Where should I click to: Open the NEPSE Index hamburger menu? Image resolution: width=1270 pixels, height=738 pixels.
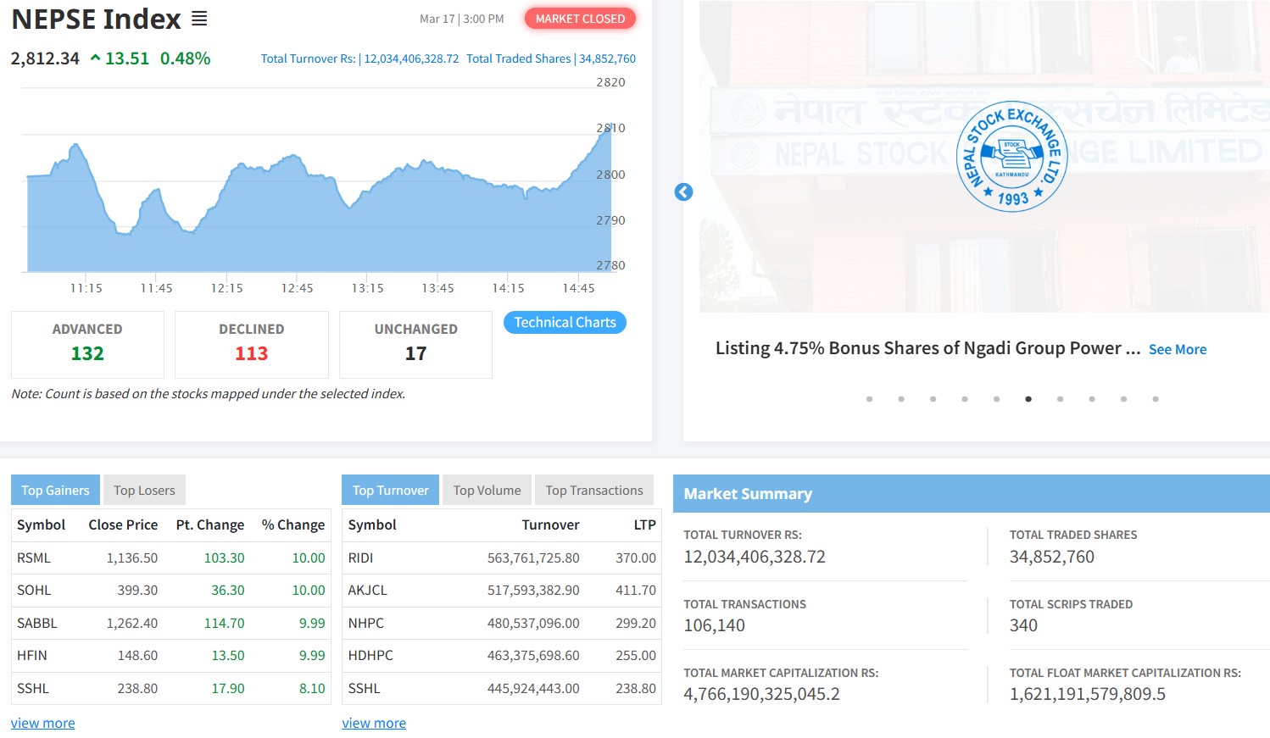(x=199, y=19)
